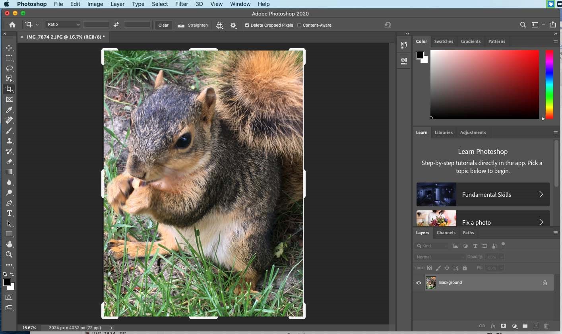562x334 pixels.
Task: Select the Clone Stamp tool
Action: click(x=9, y=141)
